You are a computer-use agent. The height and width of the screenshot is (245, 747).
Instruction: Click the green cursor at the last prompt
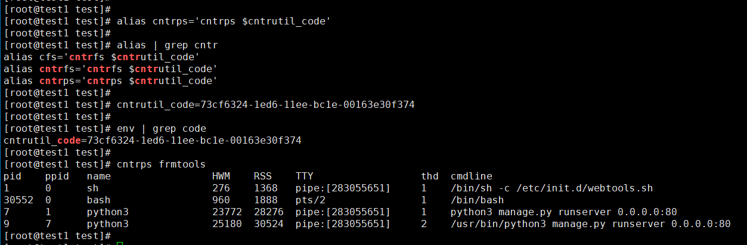click(x=120, y=241)
